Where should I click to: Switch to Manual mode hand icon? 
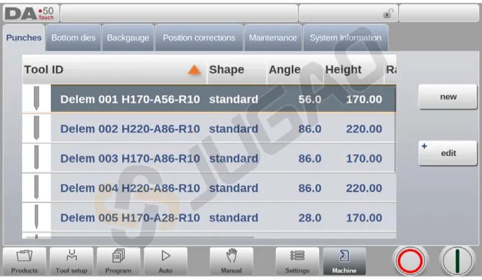pyautogui.click(x=231, y=261)
